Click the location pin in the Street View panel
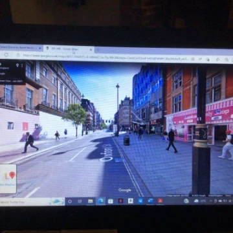This screenshot has width=233, height=233. click(x=17, y=65)
